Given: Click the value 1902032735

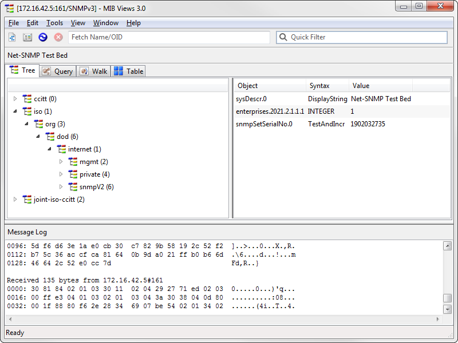Looking at the screenshot, I should [368, 124].
